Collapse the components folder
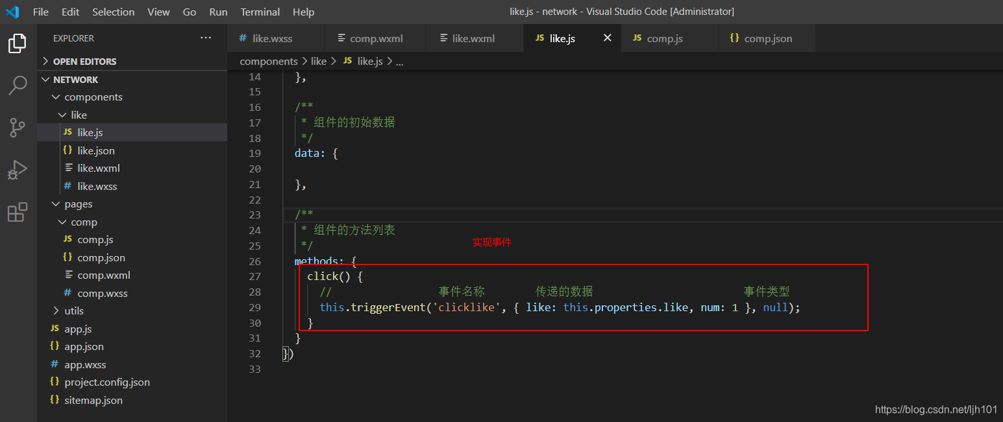 pyautogui.click(x=132, y=97)
